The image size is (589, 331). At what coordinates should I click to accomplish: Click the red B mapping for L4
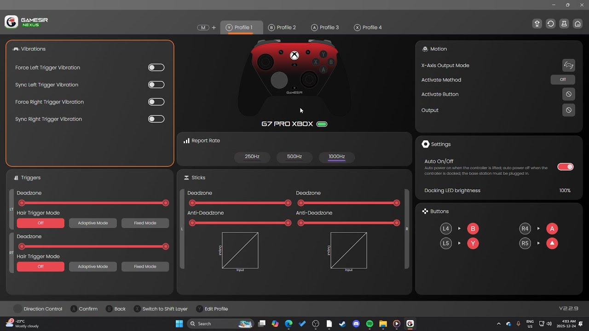(473, 228)
